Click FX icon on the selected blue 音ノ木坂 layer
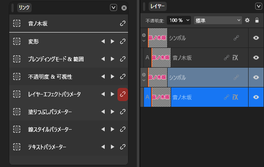264x167 pixels. 235,97
